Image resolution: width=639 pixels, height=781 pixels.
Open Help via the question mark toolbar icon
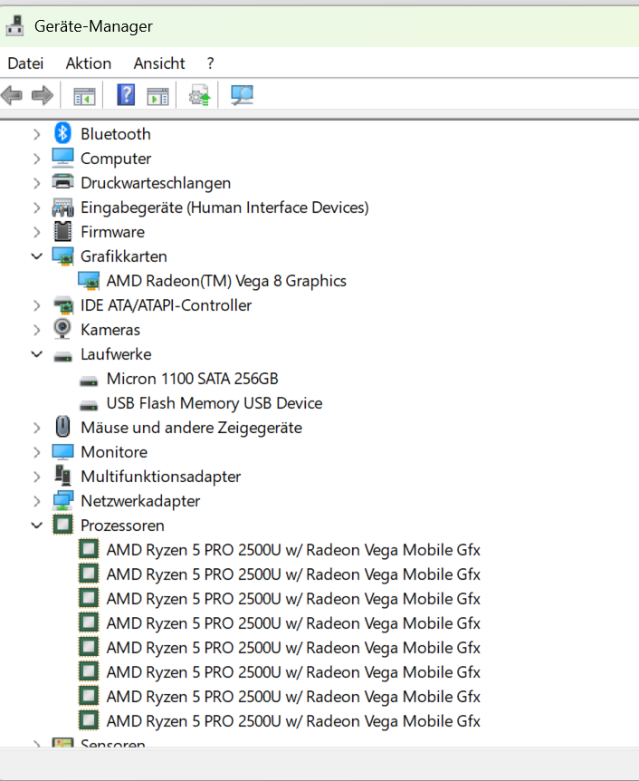[126, 94]
